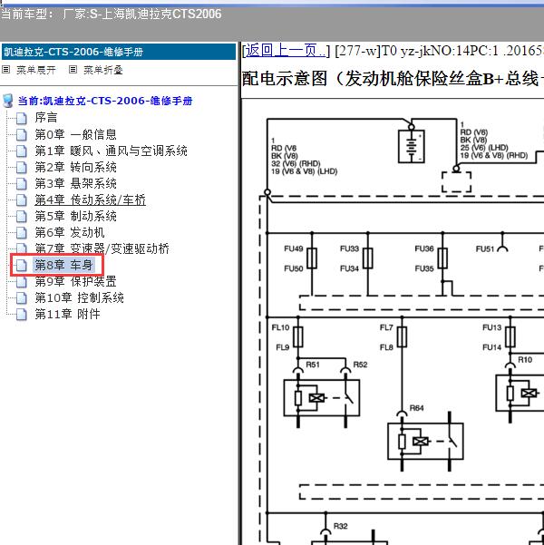Click the page icon next to 第4章
544x545 pixels.
22,200
